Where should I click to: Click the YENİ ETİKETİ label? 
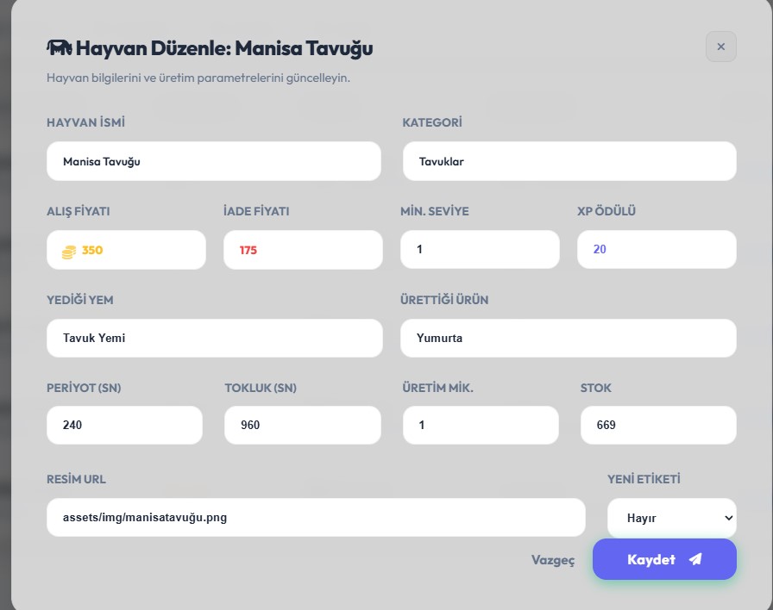[644, 479]
